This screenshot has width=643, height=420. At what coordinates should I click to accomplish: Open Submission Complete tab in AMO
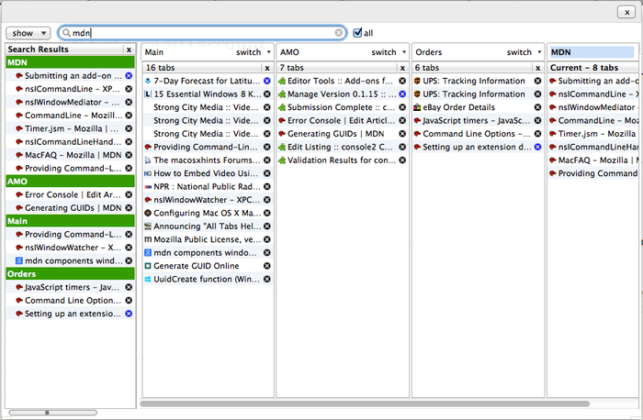(x=340, y=107)
